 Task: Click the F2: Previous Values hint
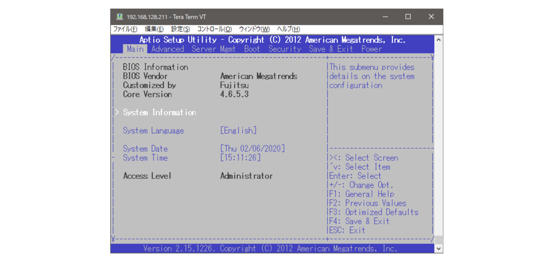[368, 203]
